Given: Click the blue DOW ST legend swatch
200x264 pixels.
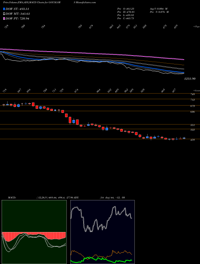Looking at the screenshot, I should coord(4,9).
